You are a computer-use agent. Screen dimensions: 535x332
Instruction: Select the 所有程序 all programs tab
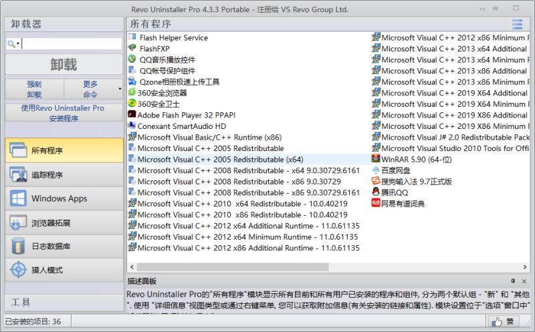(x=64, y=150)
